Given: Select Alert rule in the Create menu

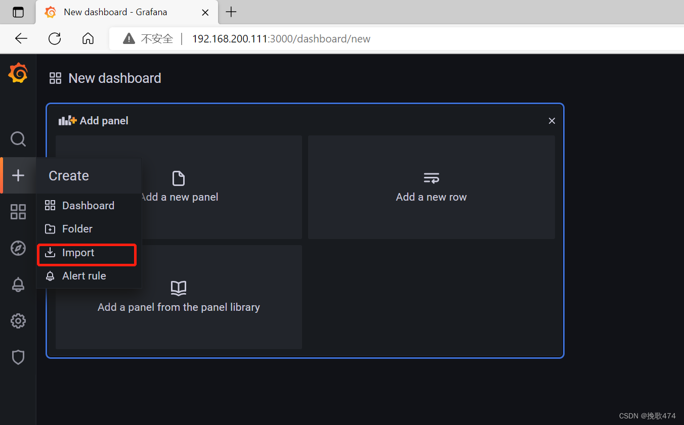Looking at the screenshot, I should (x=84, y=275).
